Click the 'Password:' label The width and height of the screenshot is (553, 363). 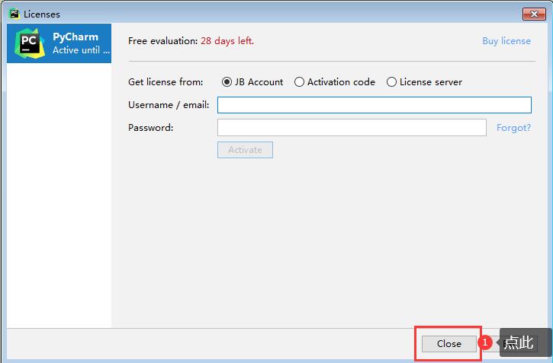150,127
